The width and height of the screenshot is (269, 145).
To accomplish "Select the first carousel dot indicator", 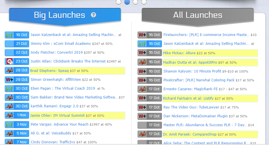I will click(119, 2).
